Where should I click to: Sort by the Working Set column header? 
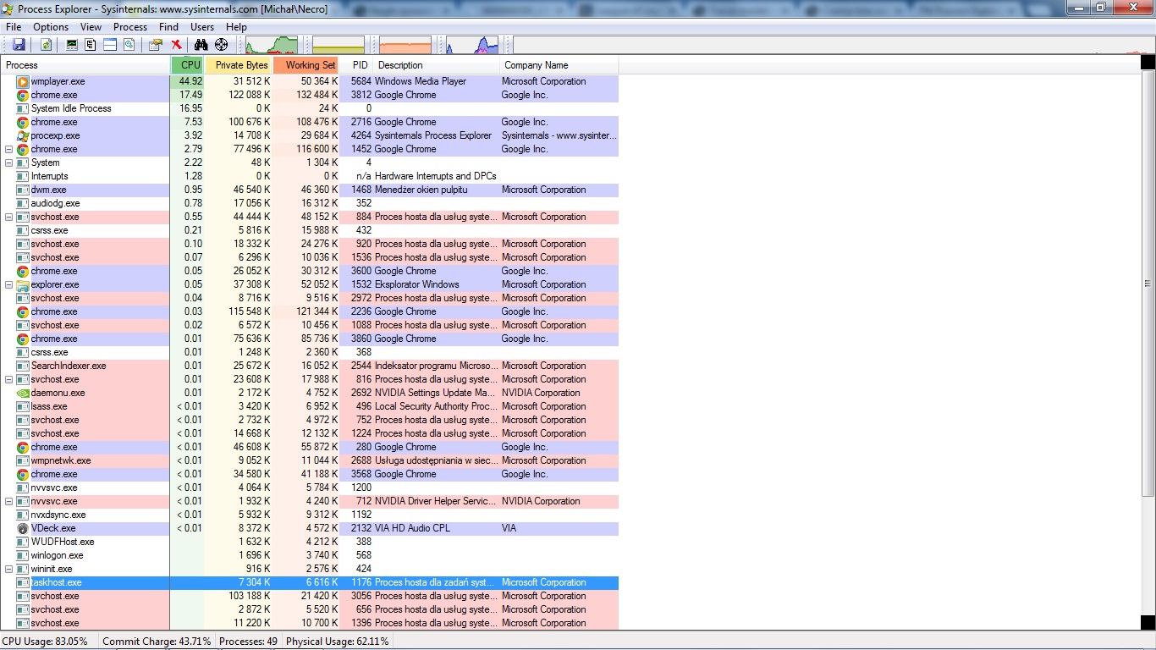pos(306,65)
